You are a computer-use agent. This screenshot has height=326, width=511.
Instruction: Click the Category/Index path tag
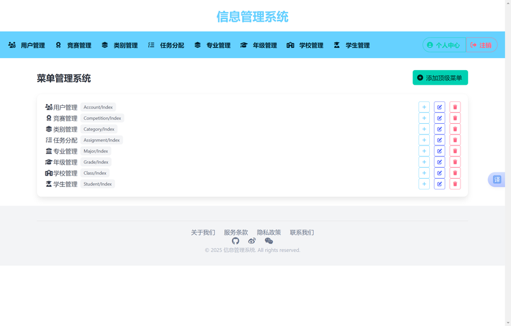99,129
